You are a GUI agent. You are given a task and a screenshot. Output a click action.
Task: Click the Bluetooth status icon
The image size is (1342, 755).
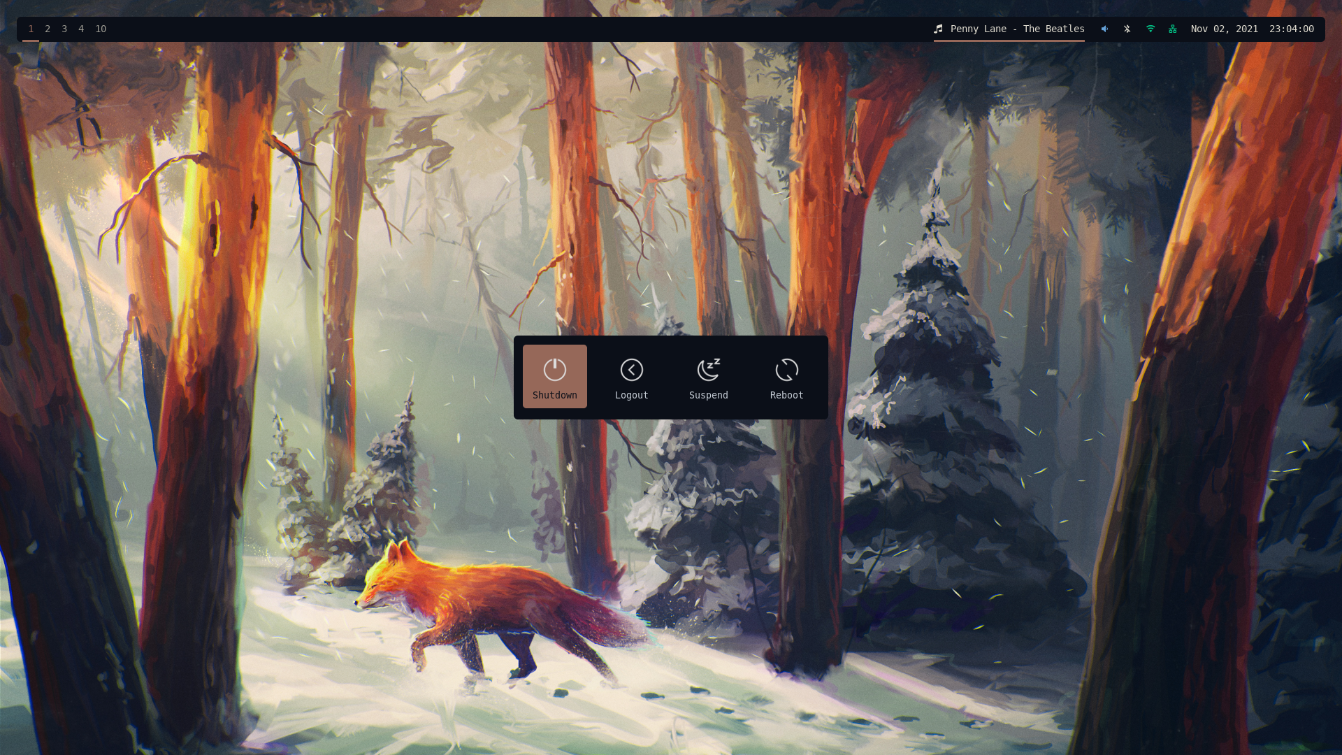pos(1126,29)
